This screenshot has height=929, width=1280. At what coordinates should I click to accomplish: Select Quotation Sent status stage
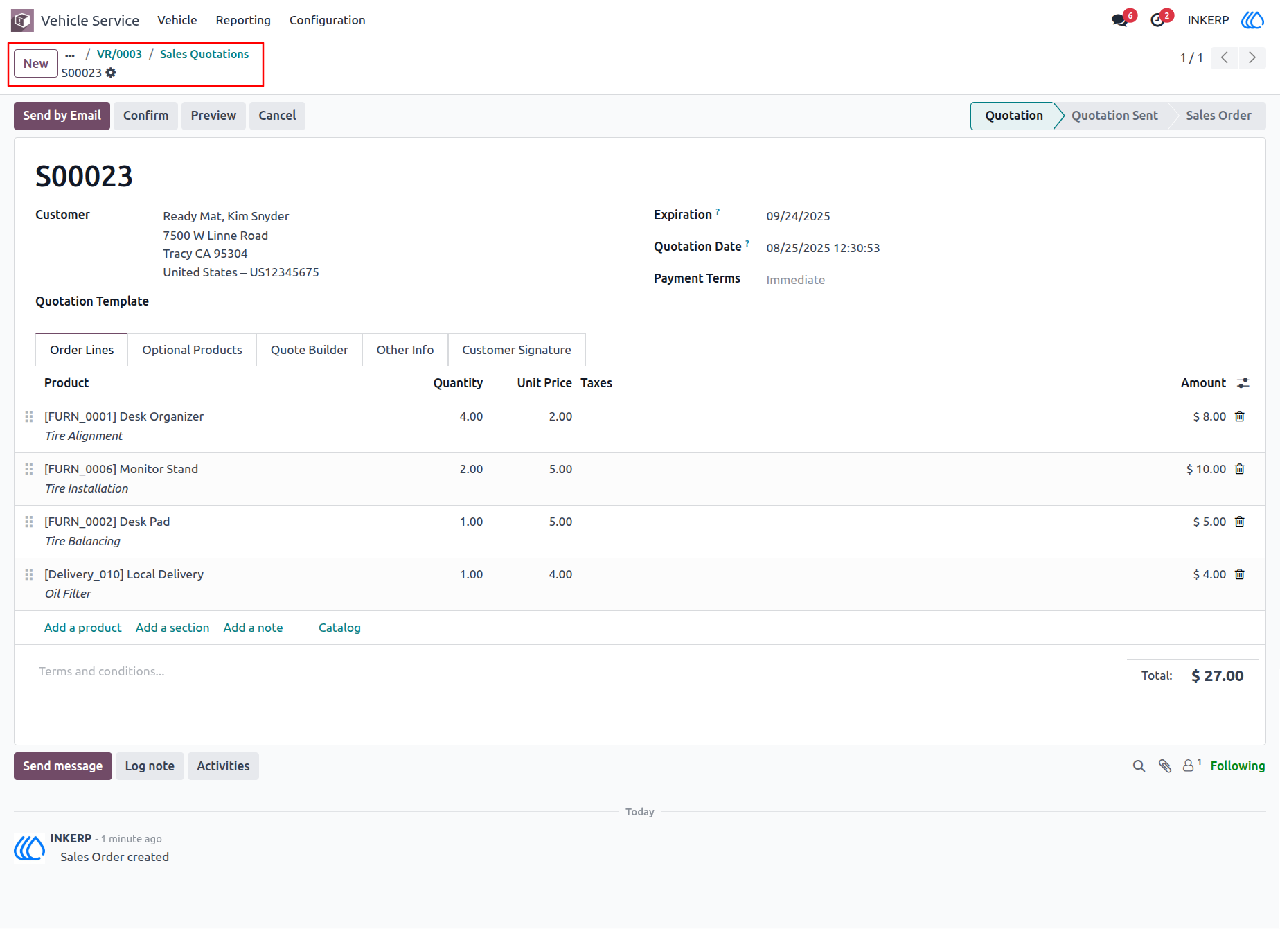[x=1114, y=116]
